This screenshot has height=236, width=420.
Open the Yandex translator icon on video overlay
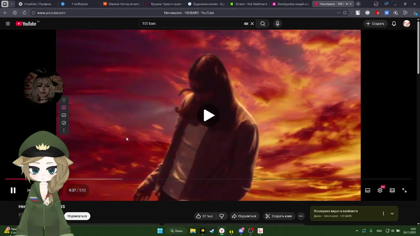click(x=64, y=100)
